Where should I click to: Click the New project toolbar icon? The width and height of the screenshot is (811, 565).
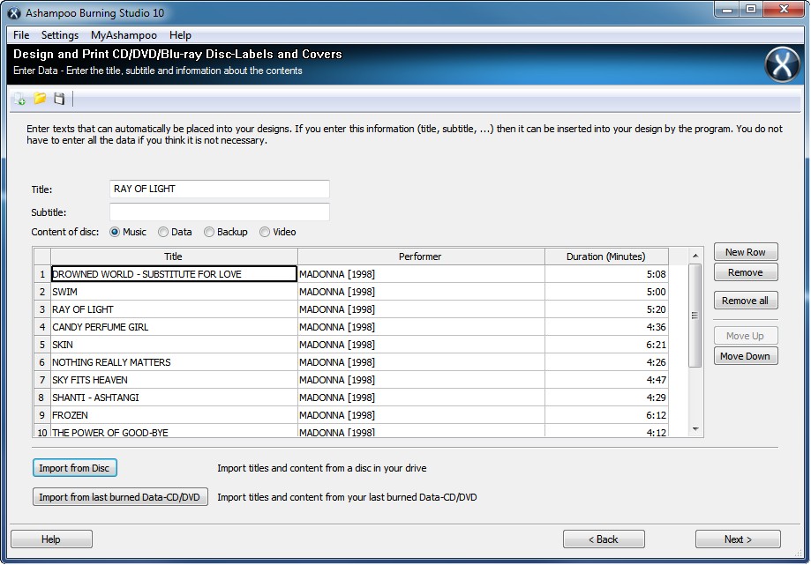click(19, 100)
